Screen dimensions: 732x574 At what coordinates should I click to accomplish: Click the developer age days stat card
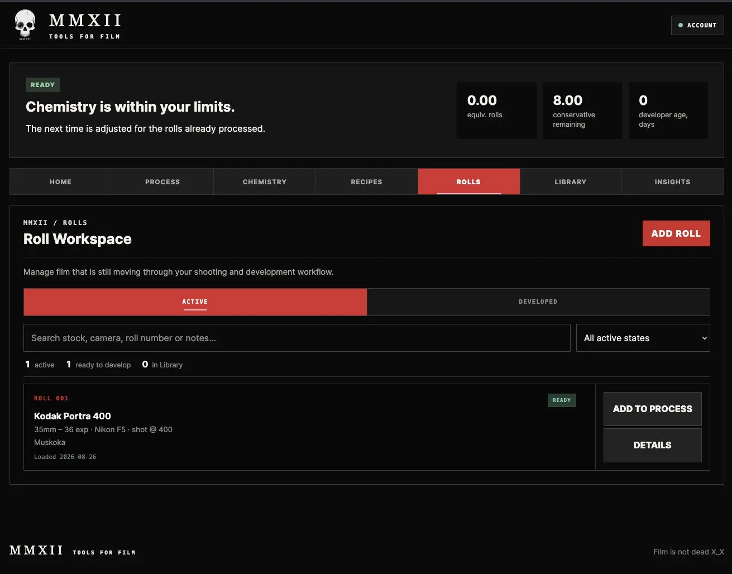tap(668, 111)
